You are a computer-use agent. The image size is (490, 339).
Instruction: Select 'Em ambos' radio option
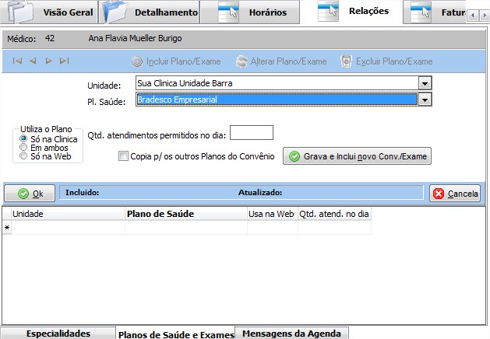click(x=23, y=147)
